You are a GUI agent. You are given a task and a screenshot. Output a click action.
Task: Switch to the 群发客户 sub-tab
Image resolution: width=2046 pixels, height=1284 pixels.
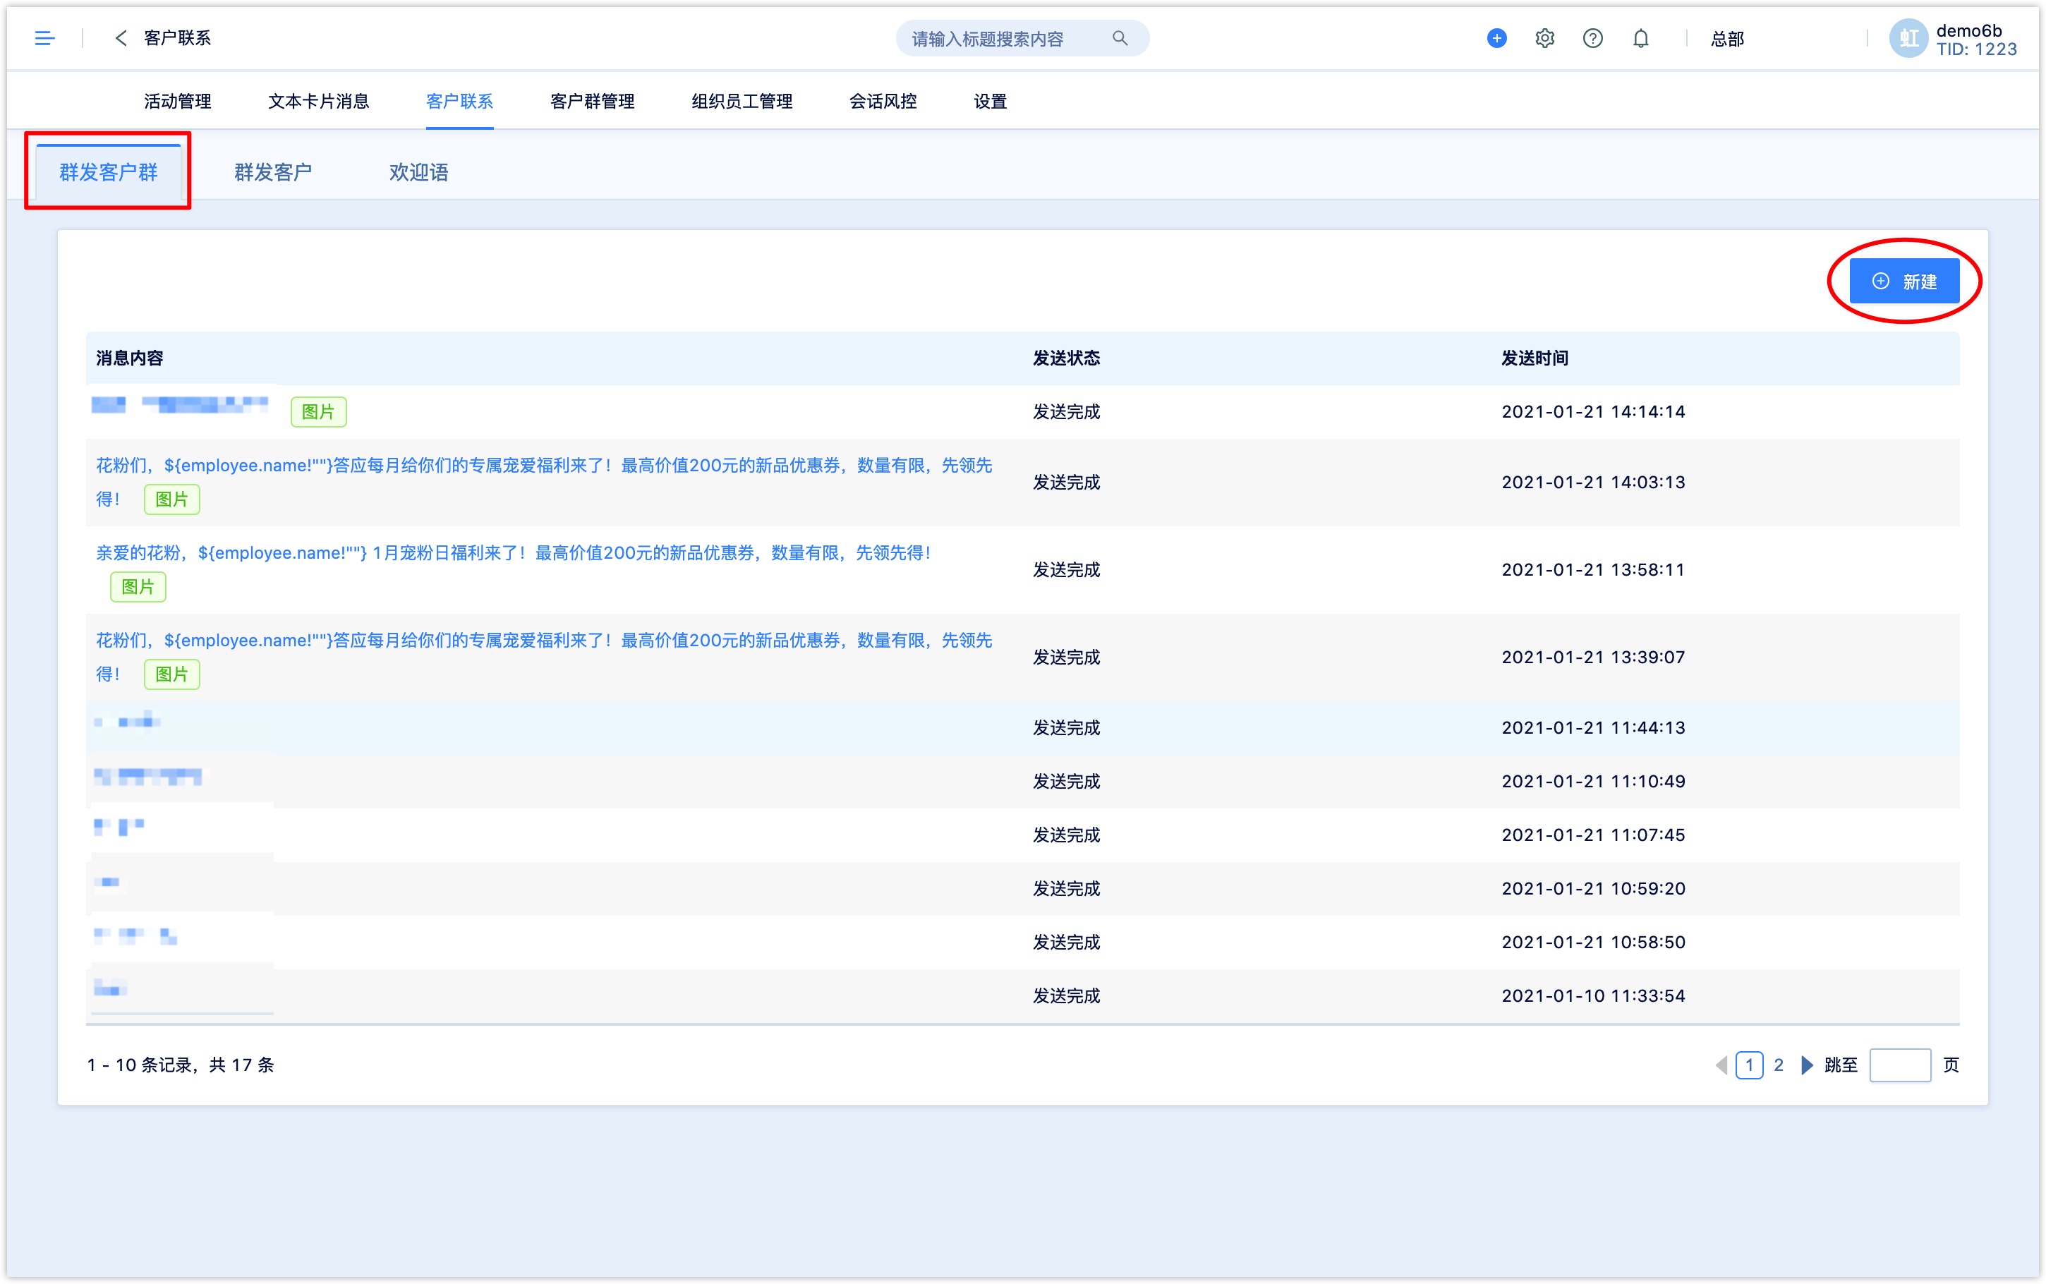(272, 172)
